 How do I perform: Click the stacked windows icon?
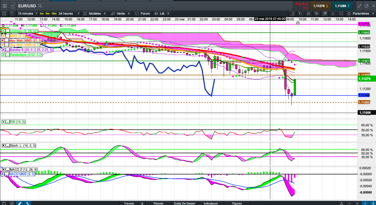[x=325, y=14]
